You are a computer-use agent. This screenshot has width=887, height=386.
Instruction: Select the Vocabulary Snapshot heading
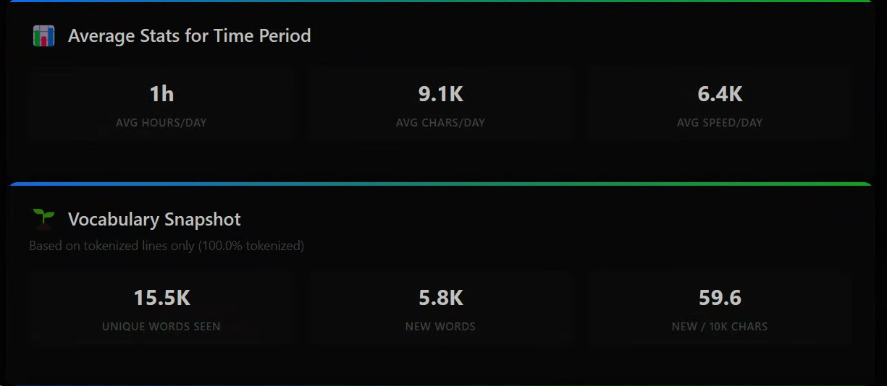point(154,220)
